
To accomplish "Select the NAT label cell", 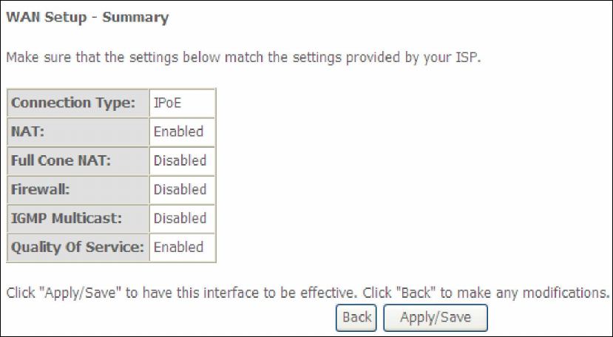I will pos(78,132).
